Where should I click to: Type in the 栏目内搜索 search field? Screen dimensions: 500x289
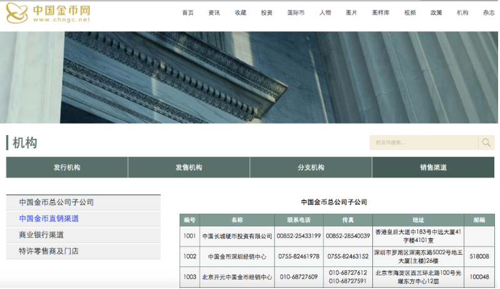(424, 143)
